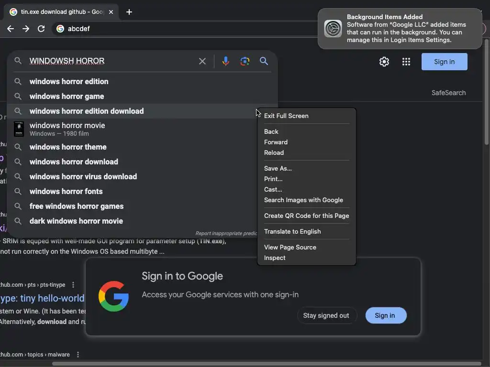Click the horizontal scrollbar at bottom

click(x=267, y=364)
